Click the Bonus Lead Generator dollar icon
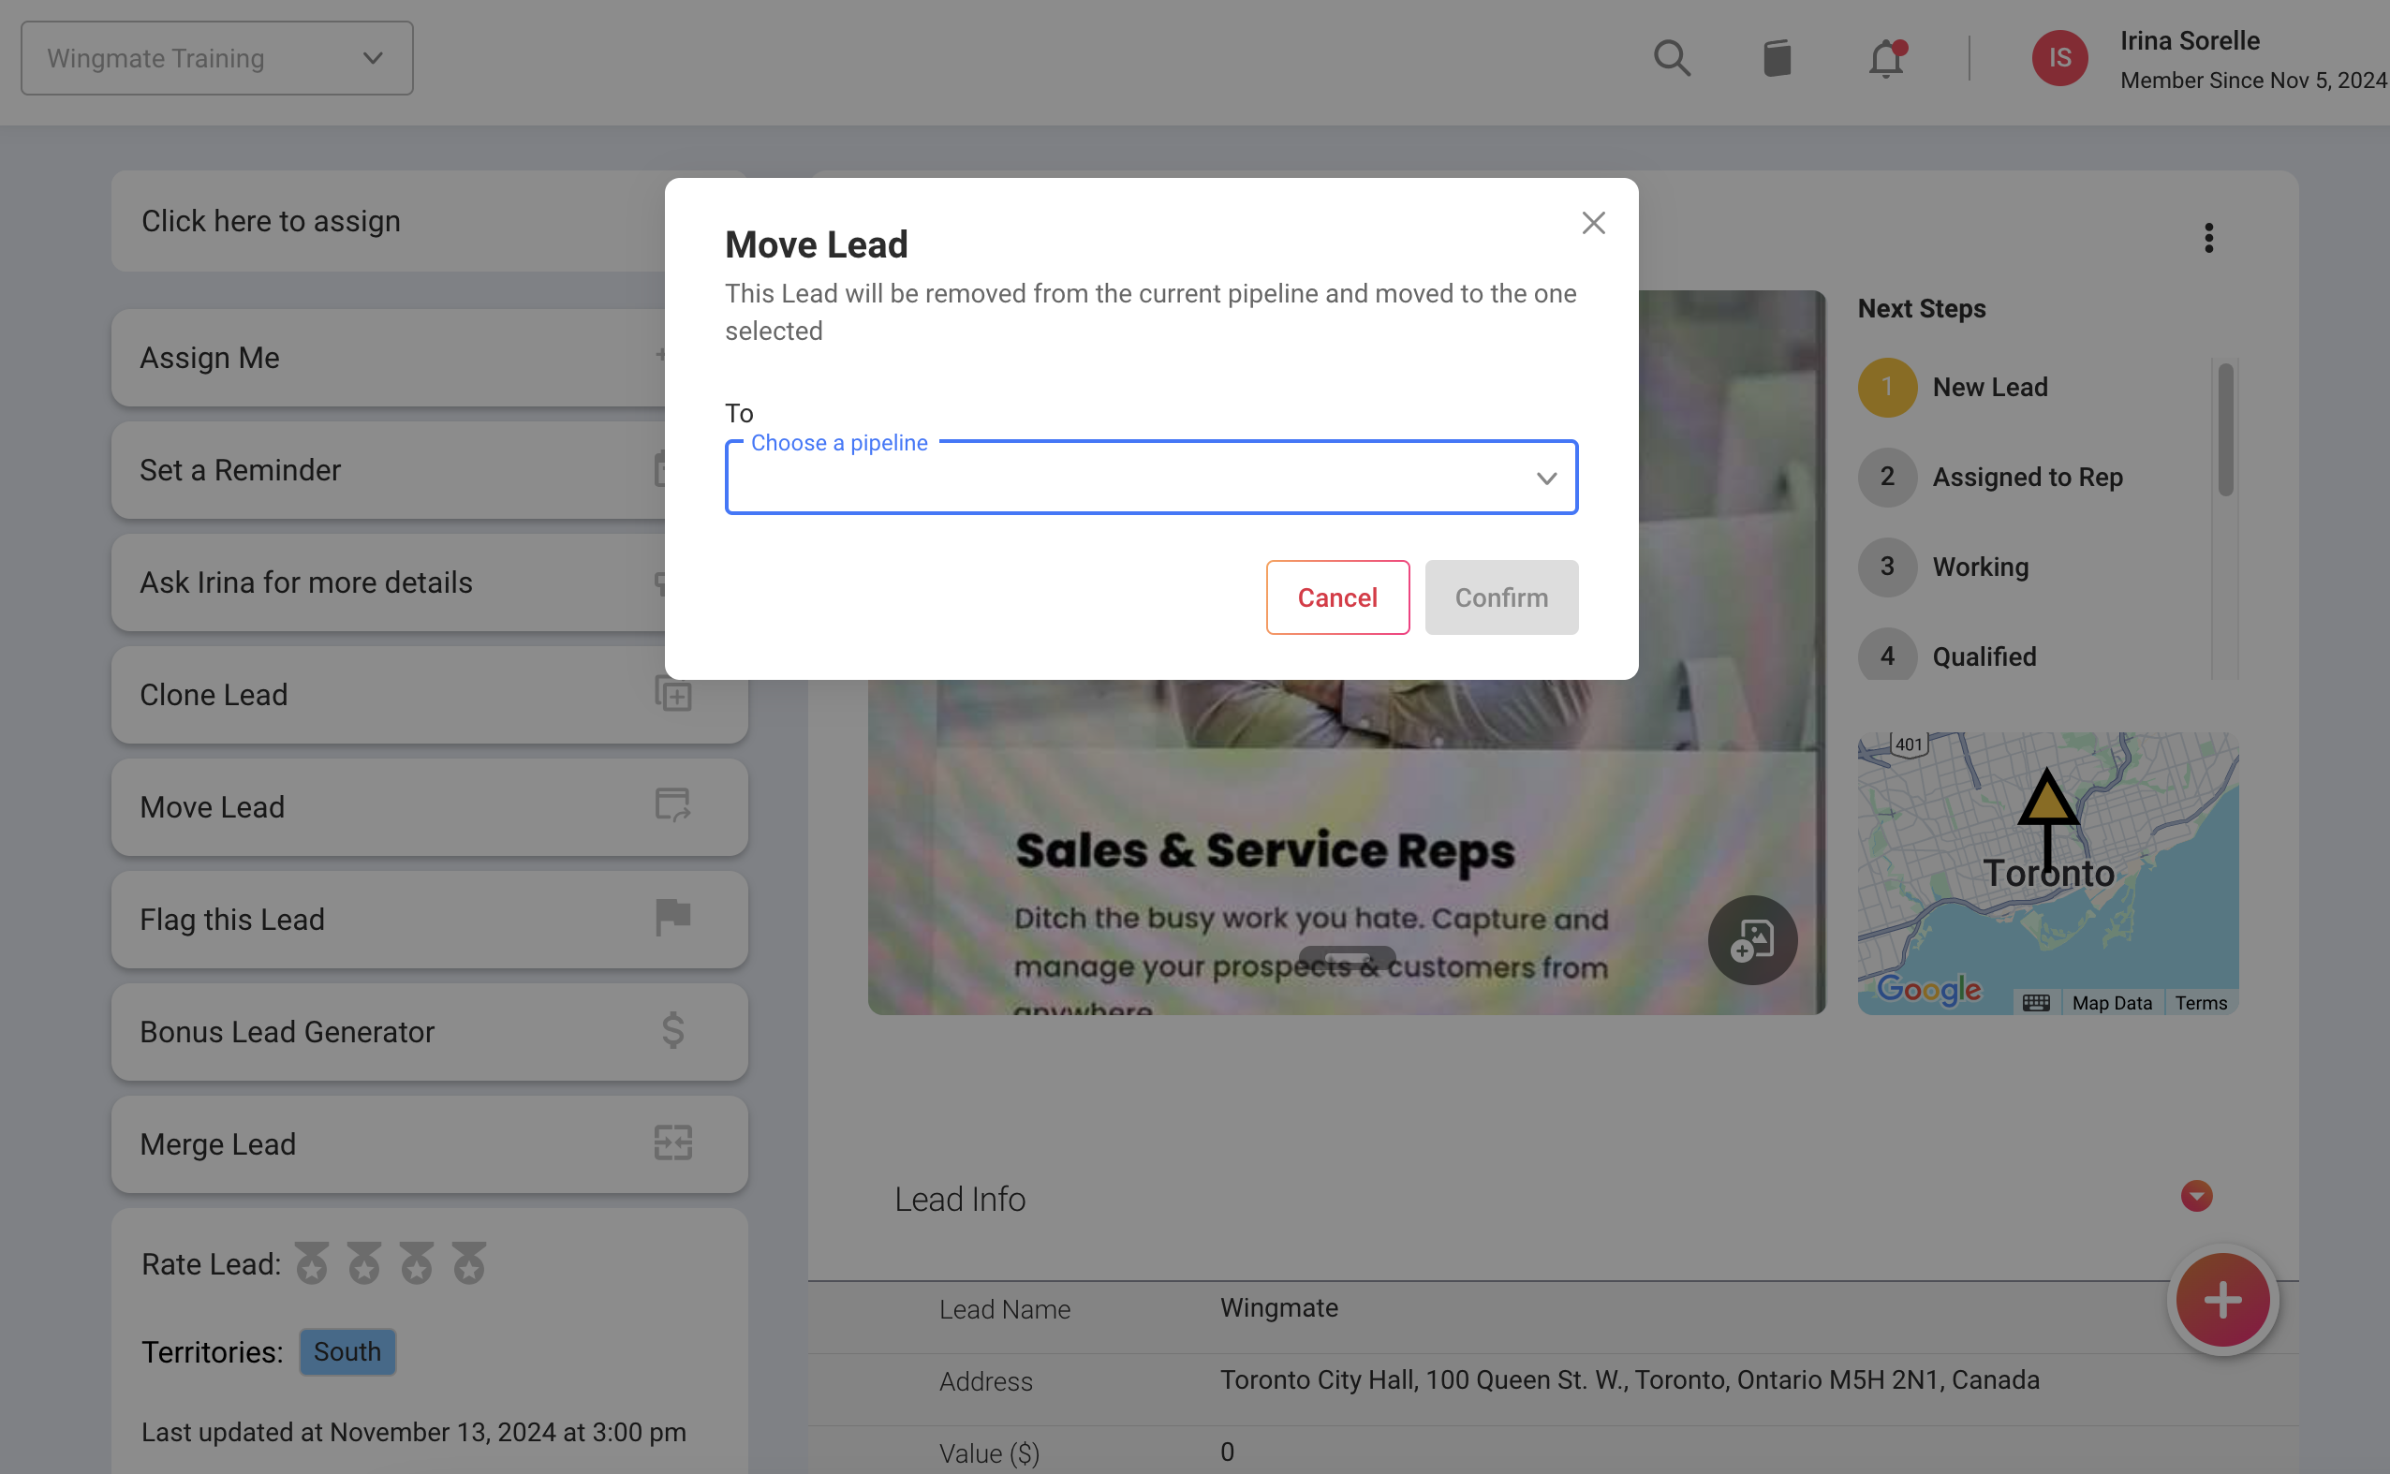Image resolution: width=2390 pixels, height=1474 pixels. click(x=672, y=1030)
